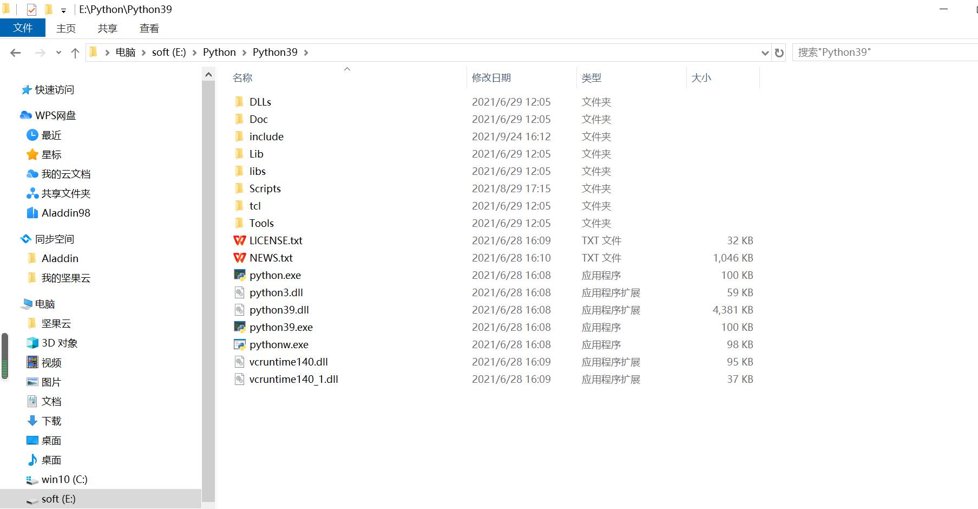Click the properties checkmark icon in title bar
The height and width of the screenshot is (509, 978).
[31, 10]
